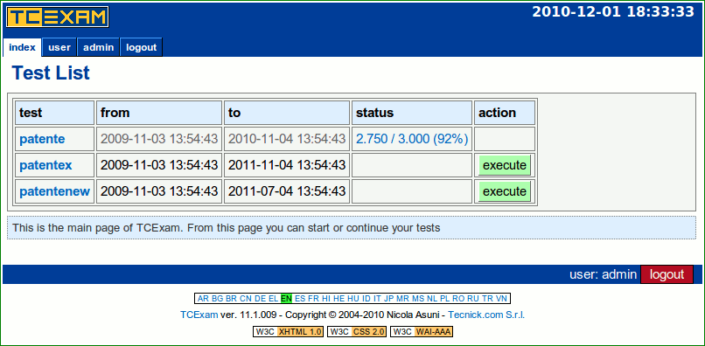The image size is (705, 346).
Task: Click the patentenew row from date
Action: pyautogui.click(x=159, y=191)
